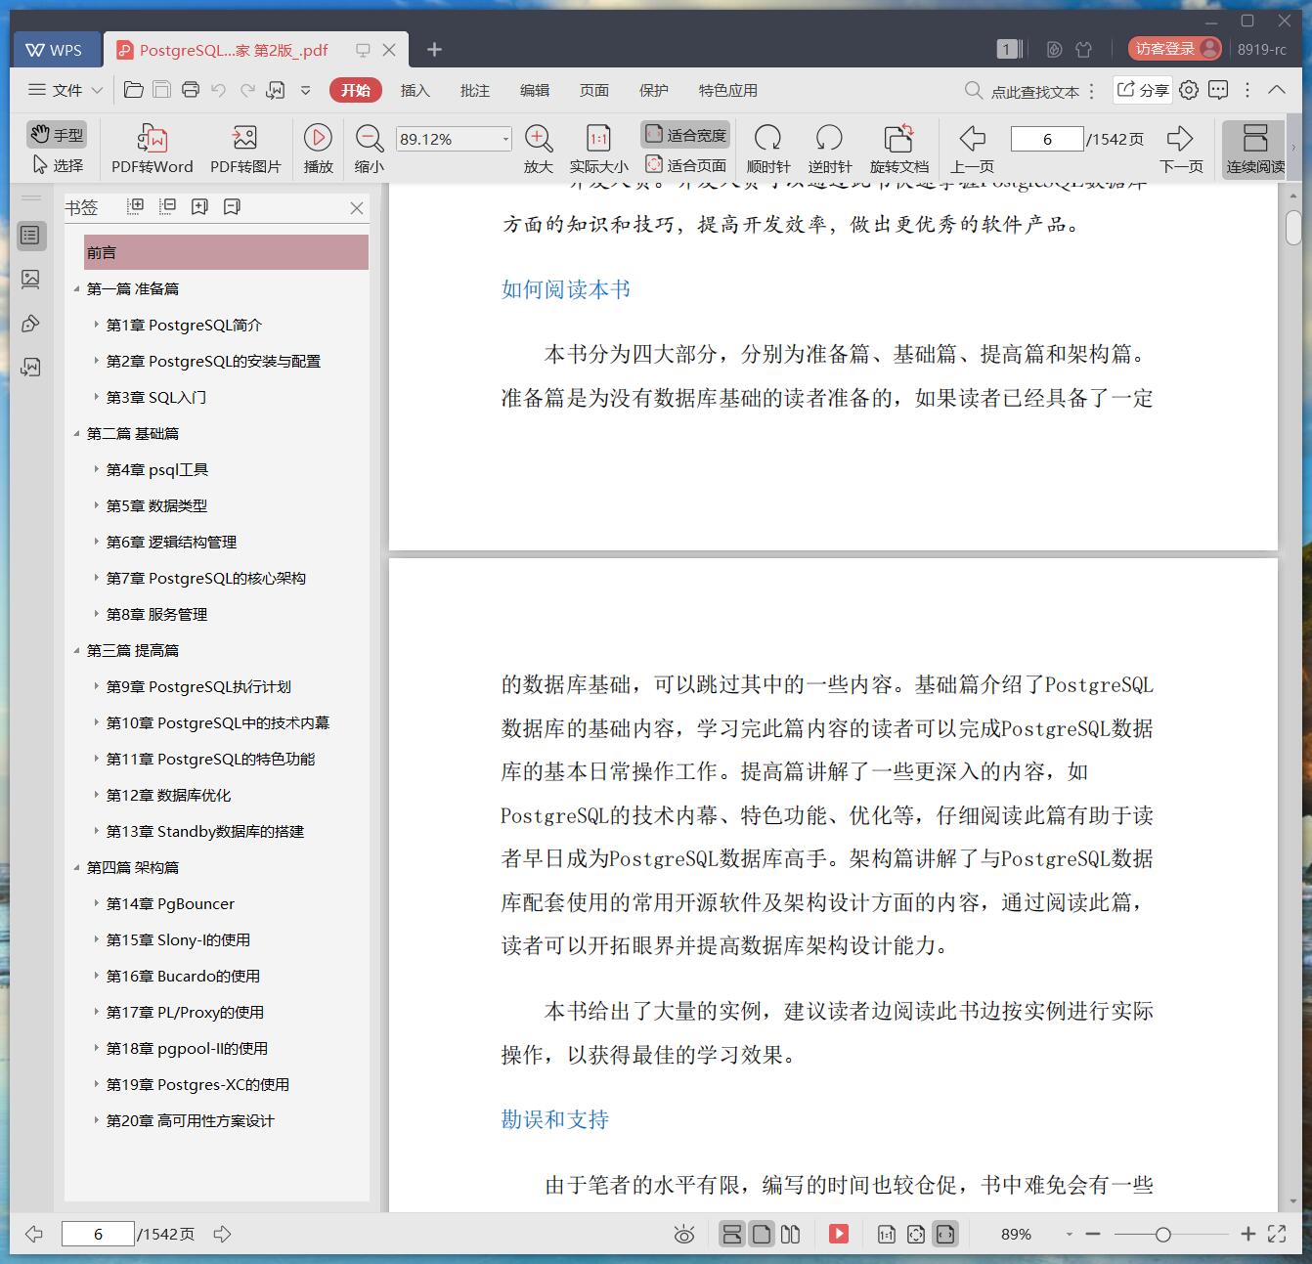The height and width of the screenshot is (1264, 1312).
Task: Rotate page 顺时针 clockwise
Action: coord(767,149)
